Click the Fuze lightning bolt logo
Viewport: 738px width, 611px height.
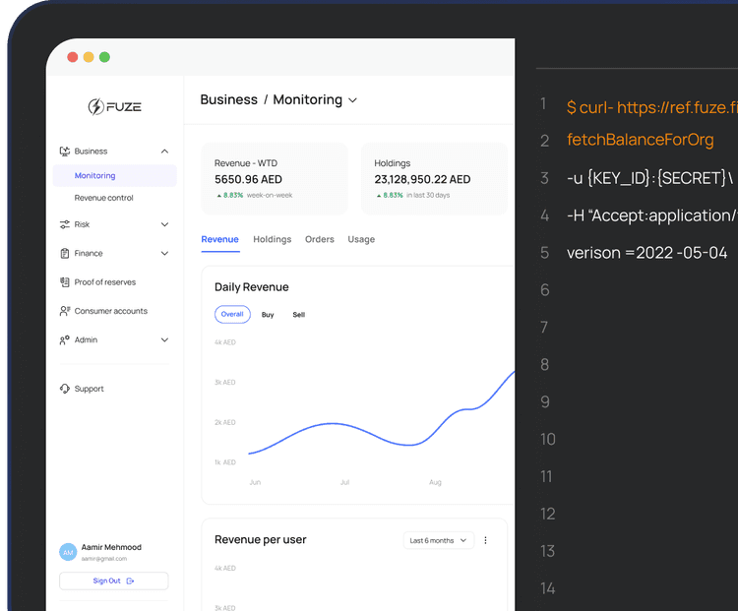coord(96,106)
